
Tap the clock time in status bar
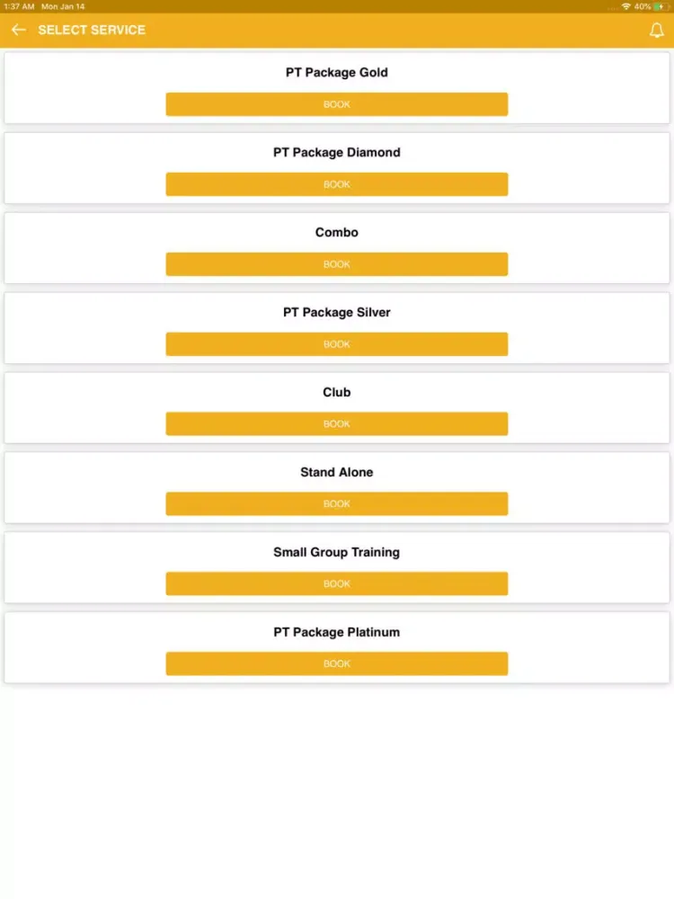(19, 6)
